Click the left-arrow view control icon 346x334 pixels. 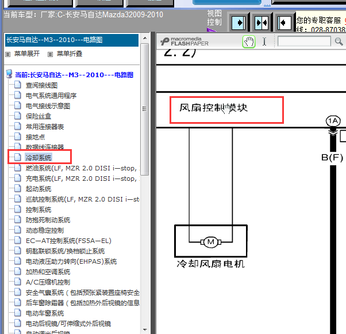tap(284, 23)
